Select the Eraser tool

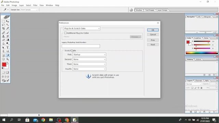tap(3, 40)
